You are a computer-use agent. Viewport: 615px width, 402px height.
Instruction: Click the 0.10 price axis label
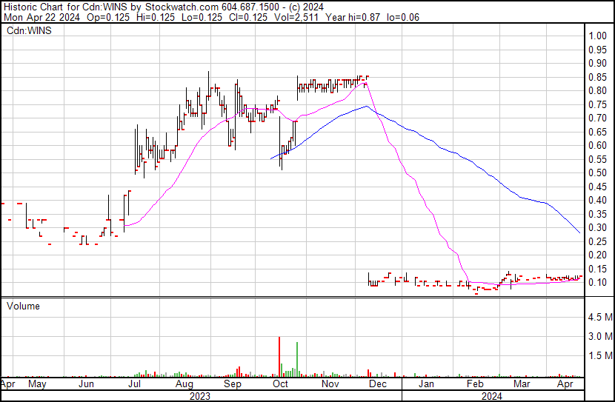(598, 283)
